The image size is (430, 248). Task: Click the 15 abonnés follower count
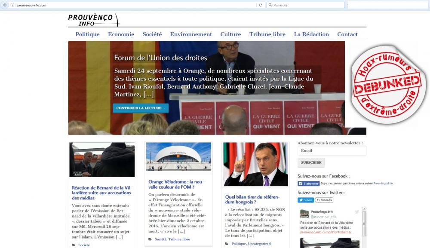324,200
